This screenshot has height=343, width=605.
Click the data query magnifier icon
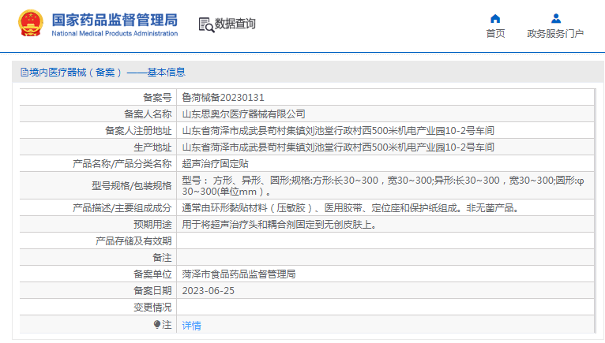pos(206,24)
